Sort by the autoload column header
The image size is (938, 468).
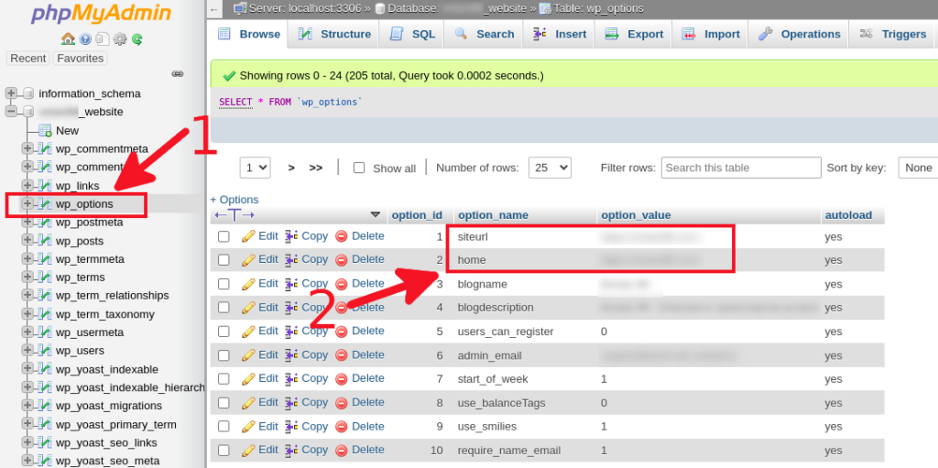(848, 215)
